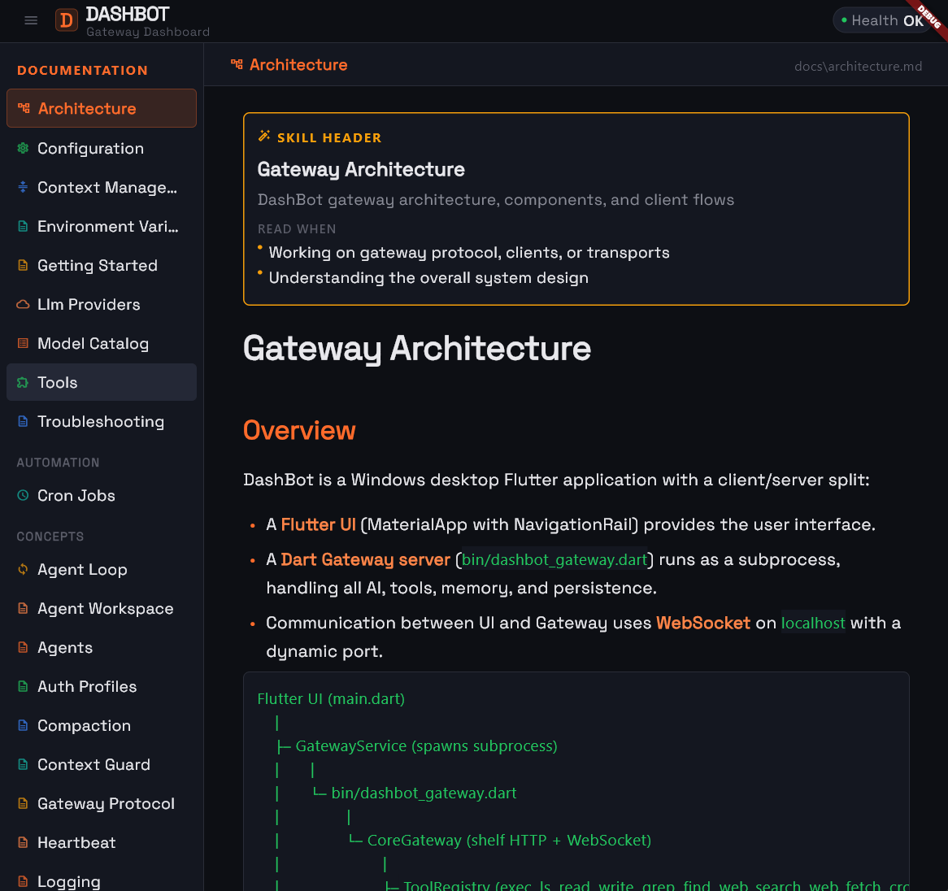Click the Architecture icon in the breadcrumb header

coord(235,64)
